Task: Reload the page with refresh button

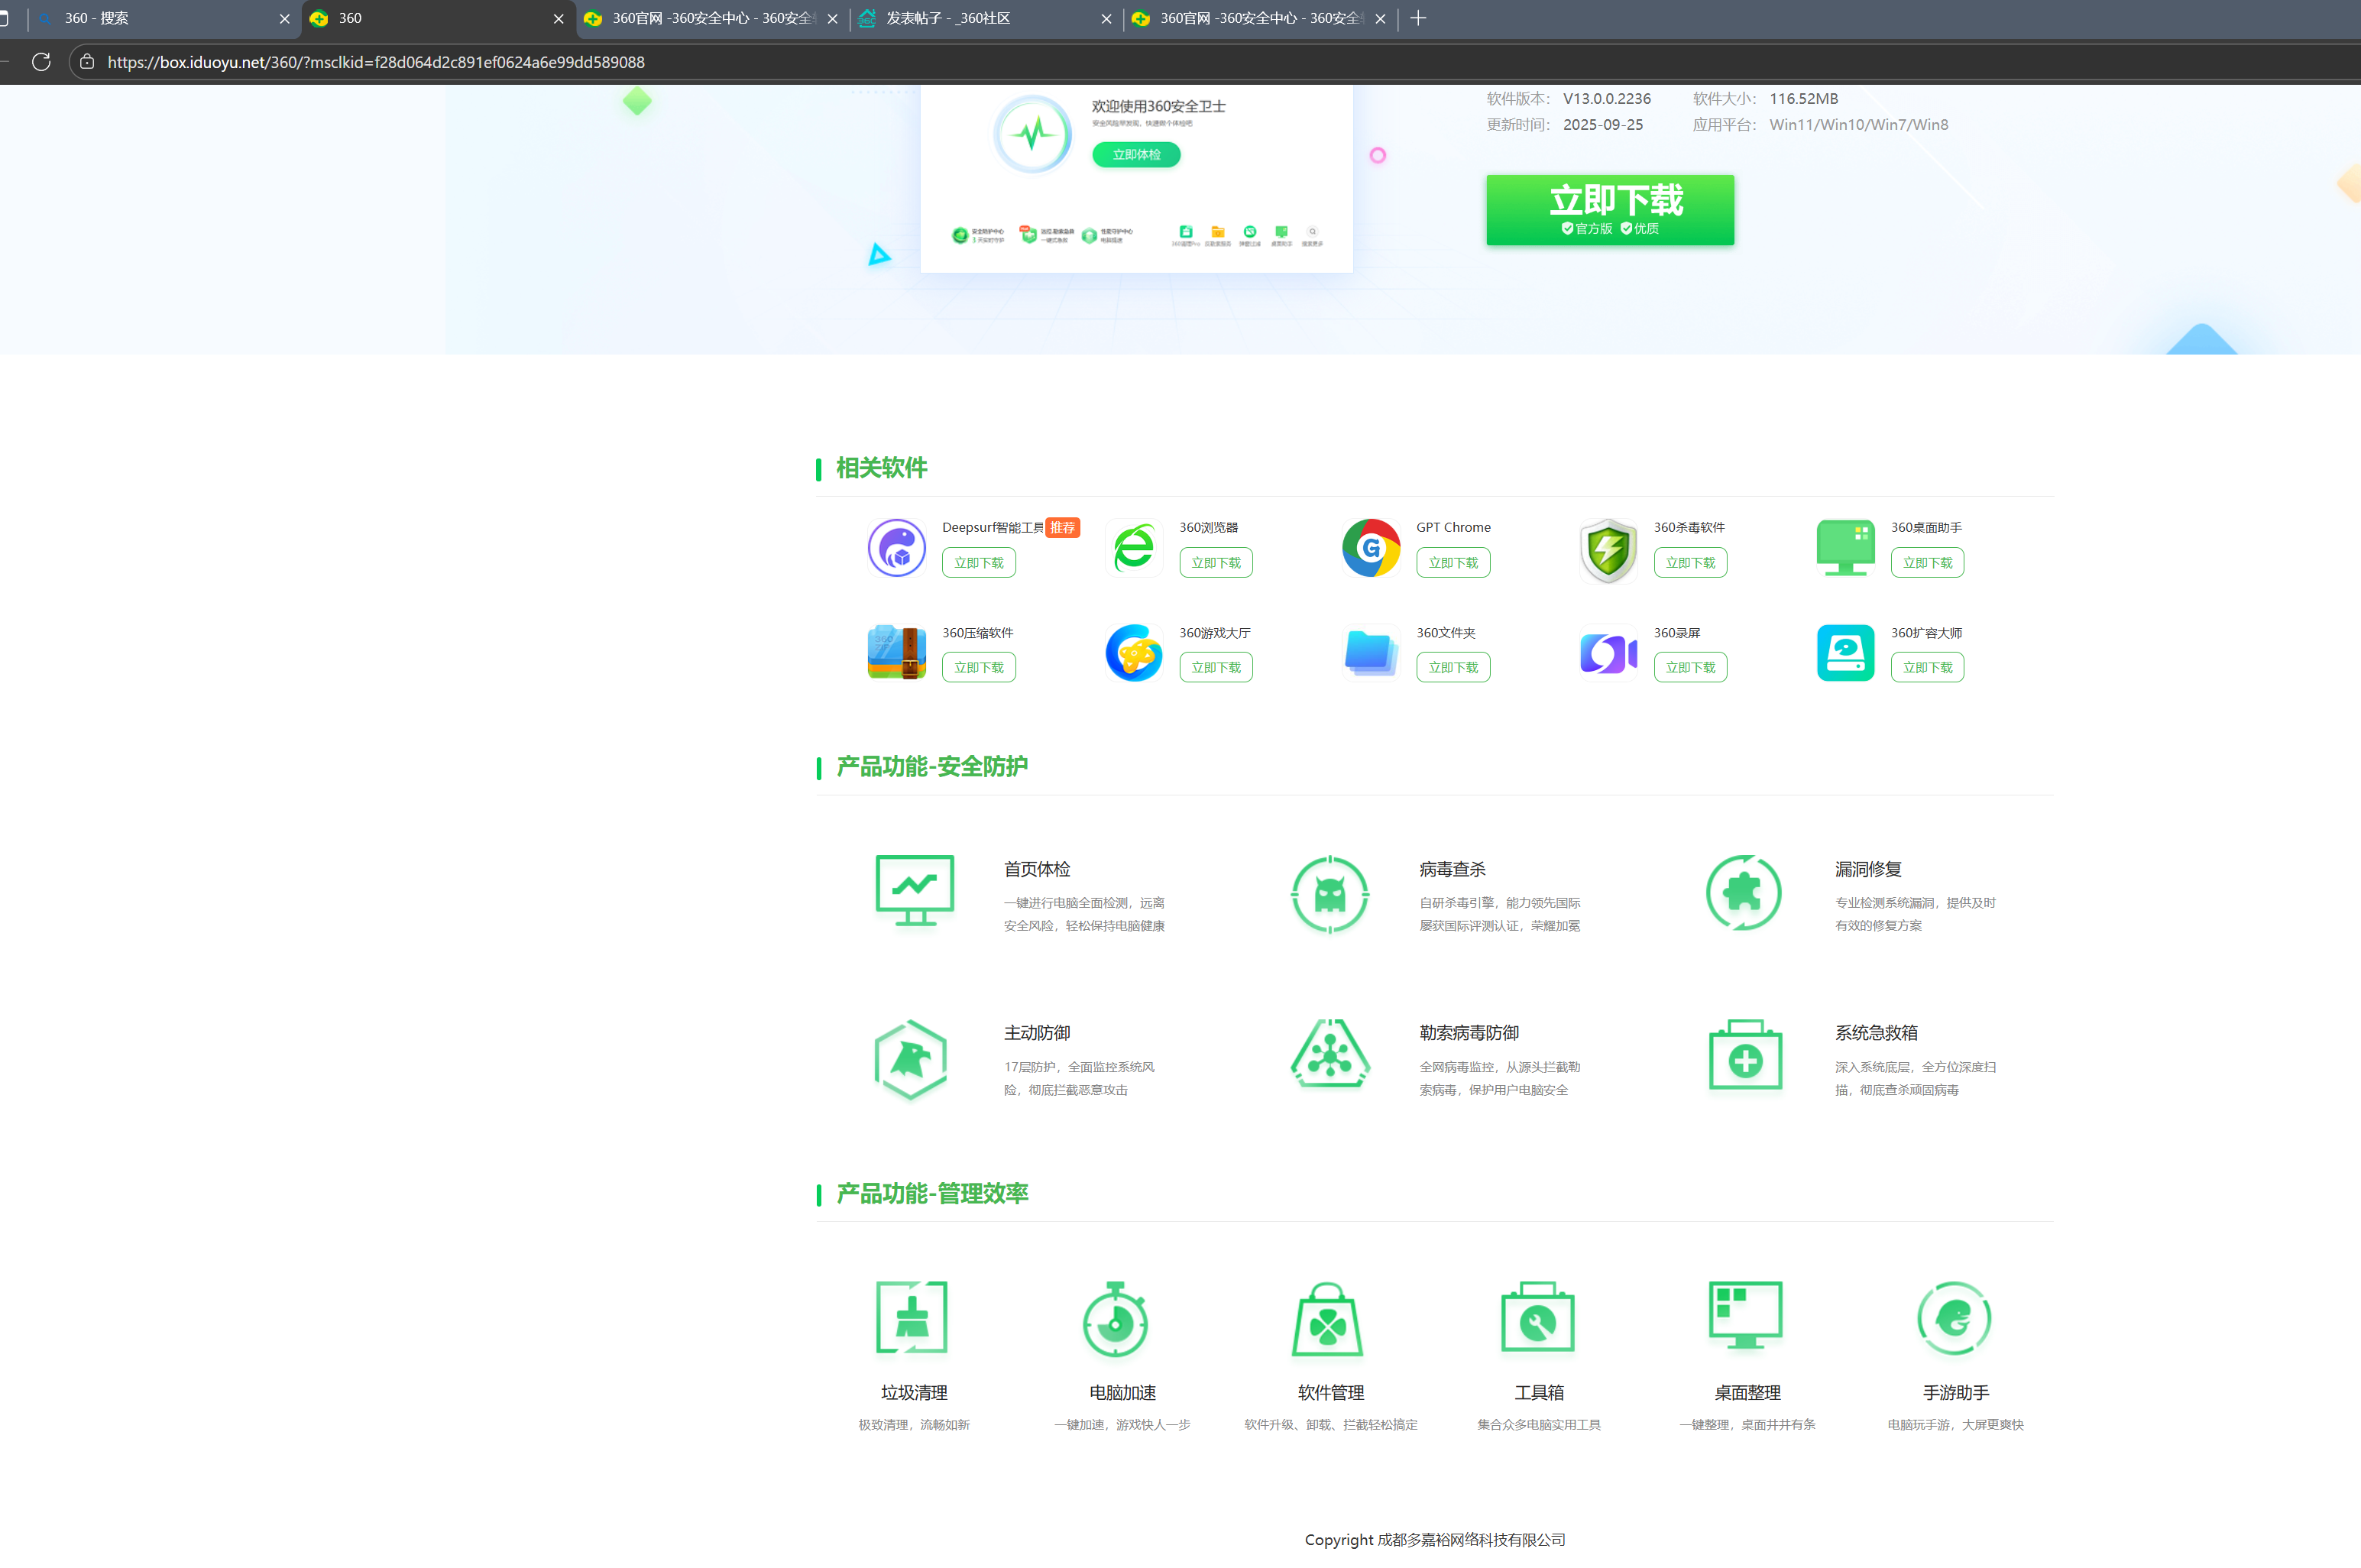Action: (x=41, y=62)
